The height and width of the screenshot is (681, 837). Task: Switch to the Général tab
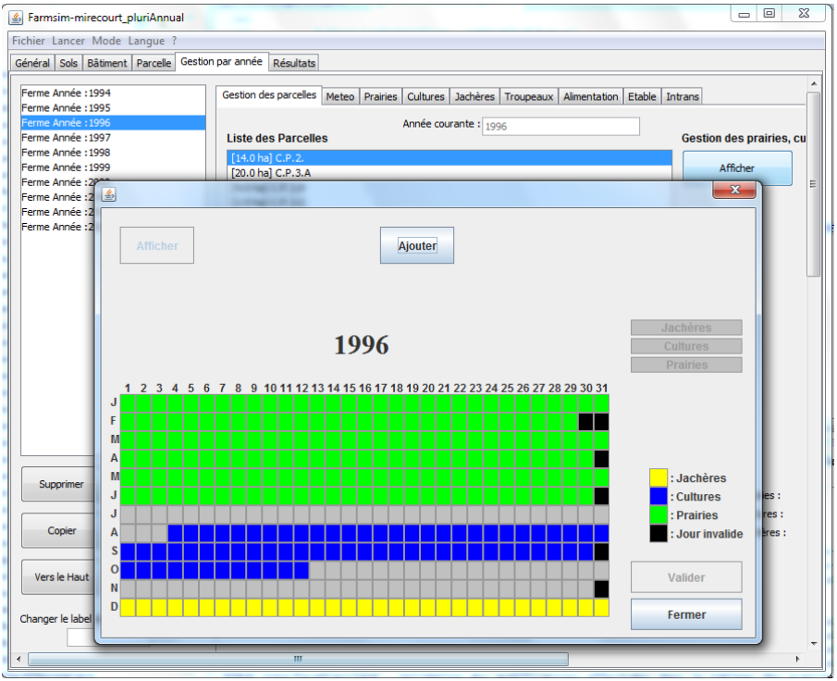point(32,63)
